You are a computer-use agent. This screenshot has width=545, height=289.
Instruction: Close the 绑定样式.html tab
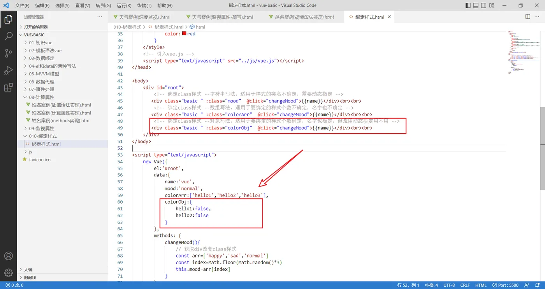point(389,17)
